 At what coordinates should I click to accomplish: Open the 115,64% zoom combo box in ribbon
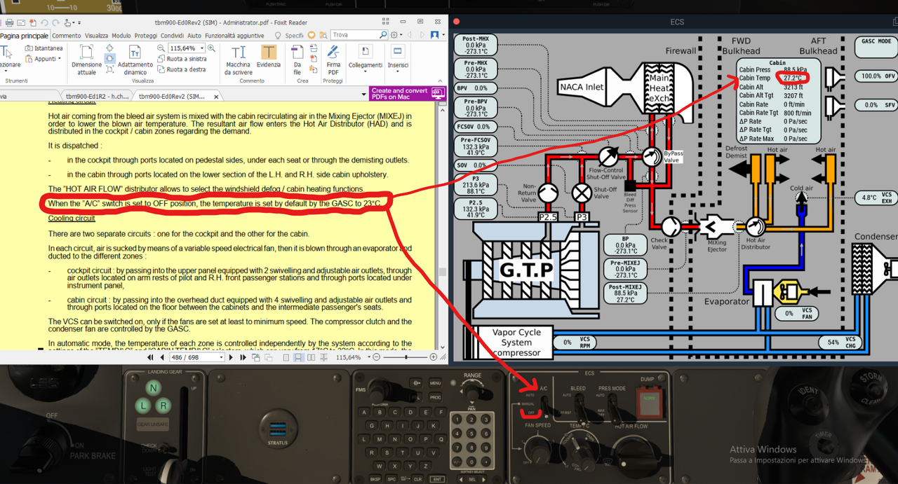(186, 48)
